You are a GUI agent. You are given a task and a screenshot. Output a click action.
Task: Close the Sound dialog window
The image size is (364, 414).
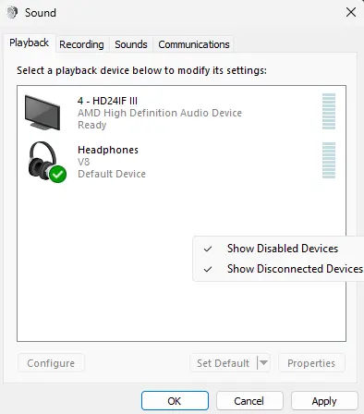pos(351,13)
